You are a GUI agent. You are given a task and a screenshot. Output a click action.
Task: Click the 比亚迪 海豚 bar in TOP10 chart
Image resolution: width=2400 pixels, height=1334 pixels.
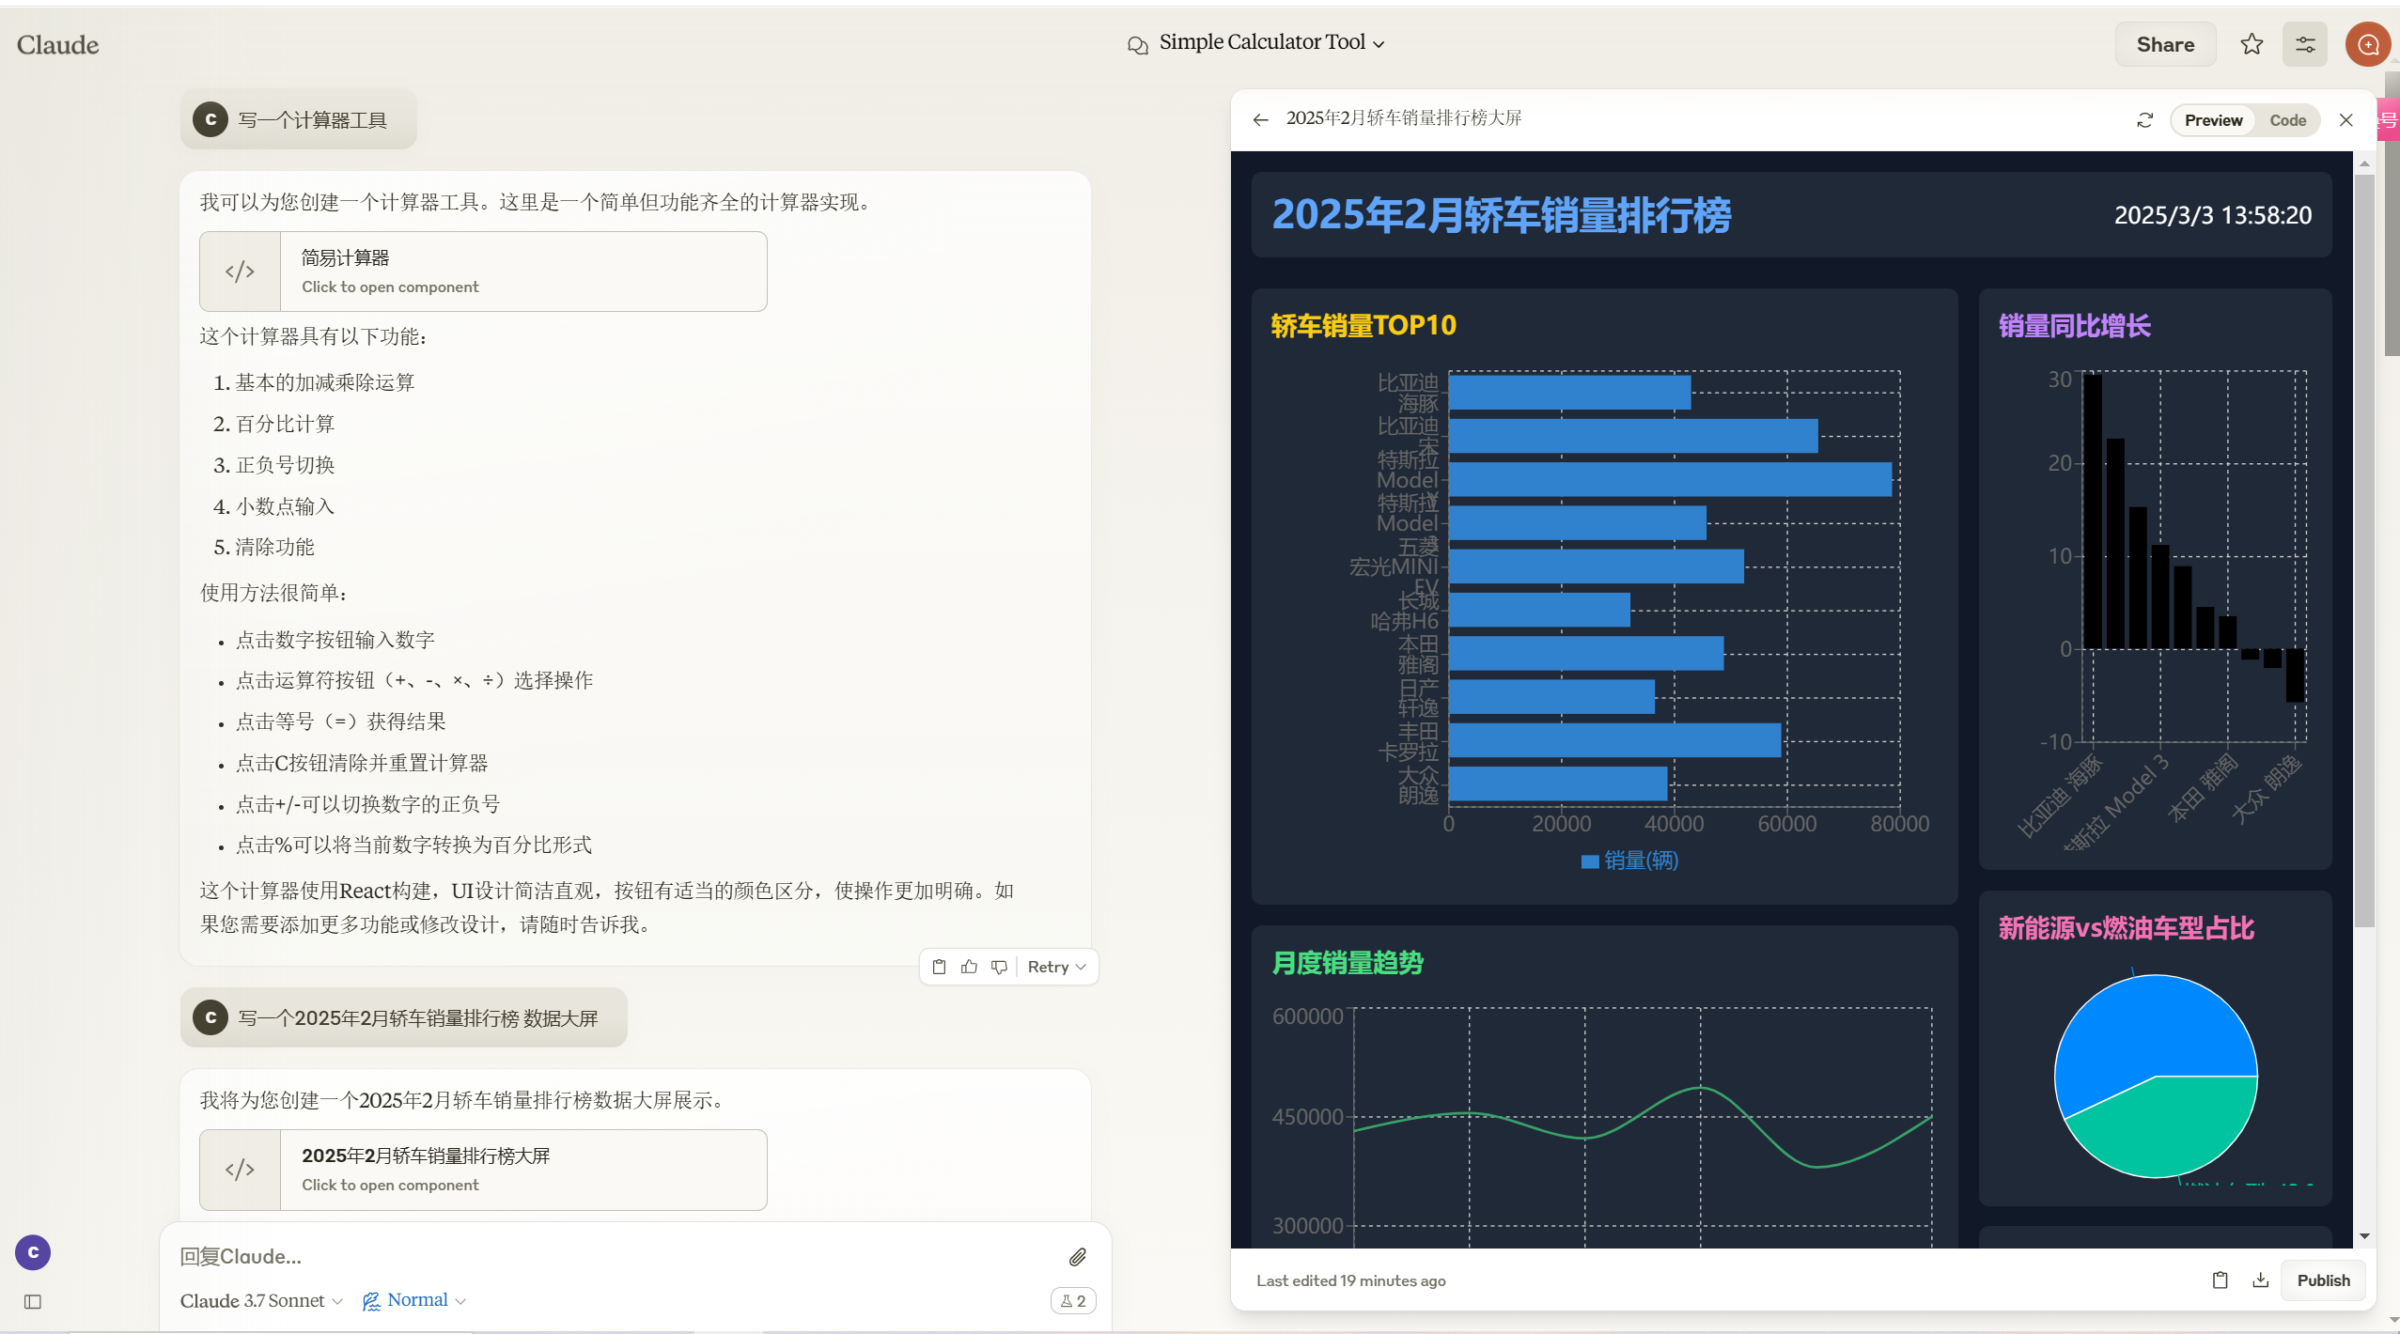(1569, 392)
